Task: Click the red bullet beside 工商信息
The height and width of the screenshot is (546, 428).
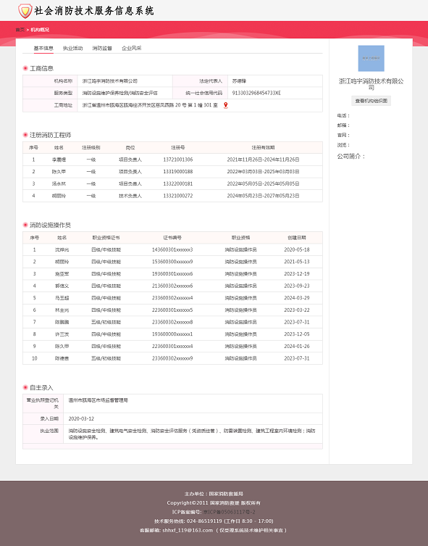Action: click(25, 68)
